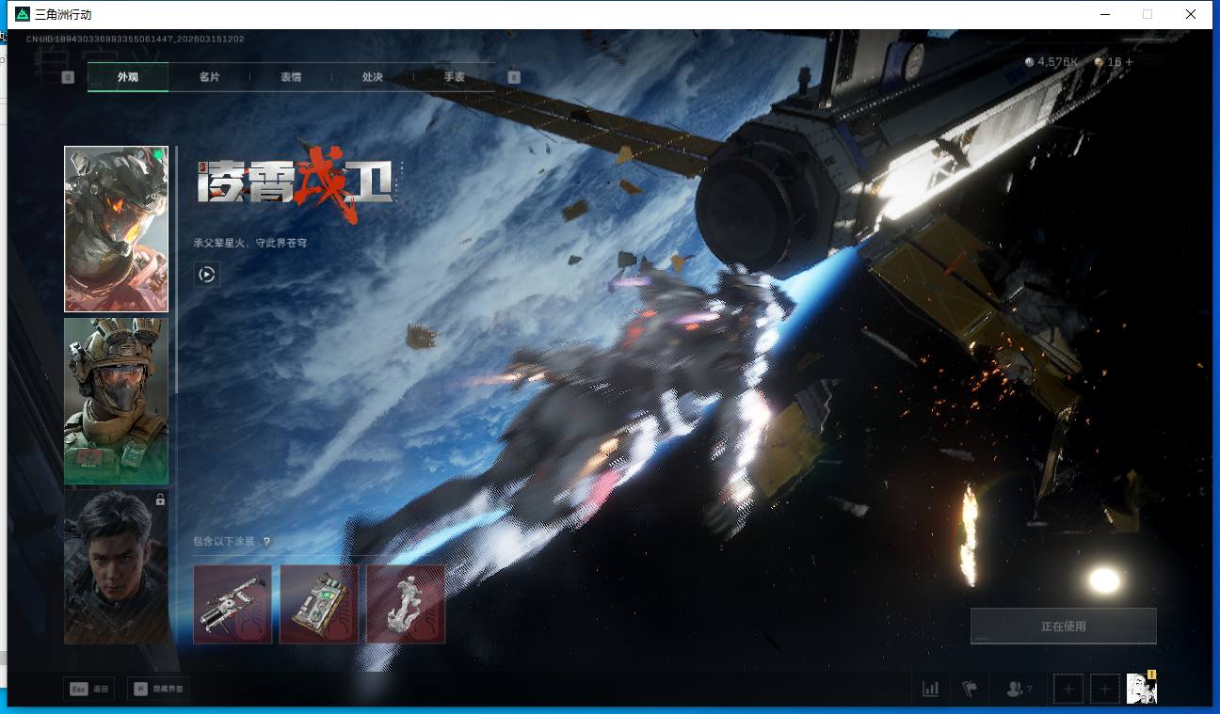The image size is (1220, 714).
Task: Click the CN UID text at top
Action: [136, 40]
